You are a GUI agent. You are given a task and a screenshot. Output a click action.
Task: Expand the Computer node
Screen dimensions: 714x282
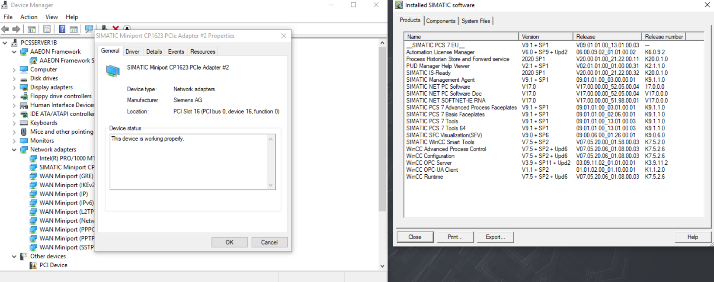pos(14,70)
